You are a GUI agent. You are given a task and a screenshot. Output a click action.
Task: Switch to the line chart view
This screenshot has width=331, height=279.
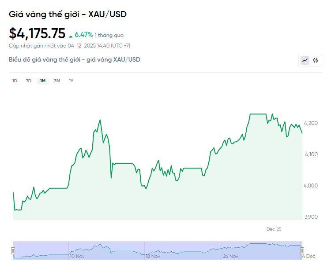point(305,60)
